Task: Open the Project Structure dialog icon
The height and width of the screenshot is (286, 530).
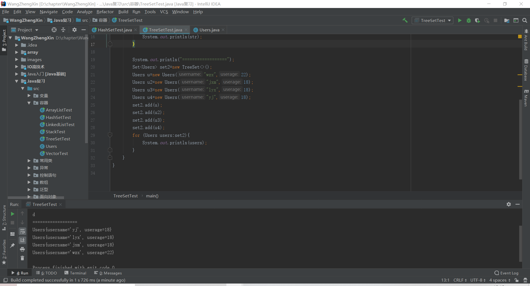Action: 507,20
